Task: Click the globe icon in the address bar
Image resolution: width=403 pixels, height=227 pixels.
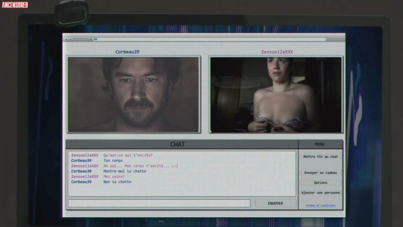Action: click(96, 39)
